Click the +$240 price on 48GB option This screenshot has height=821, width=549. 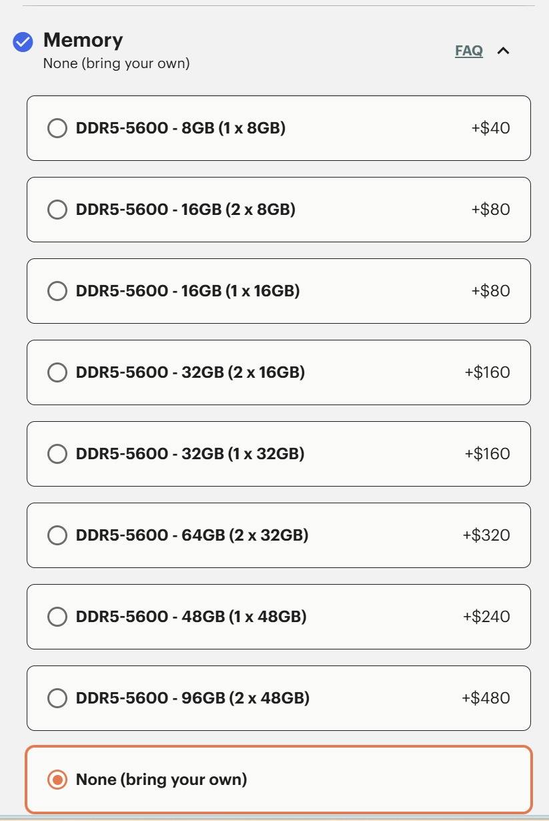pos(486,617)
